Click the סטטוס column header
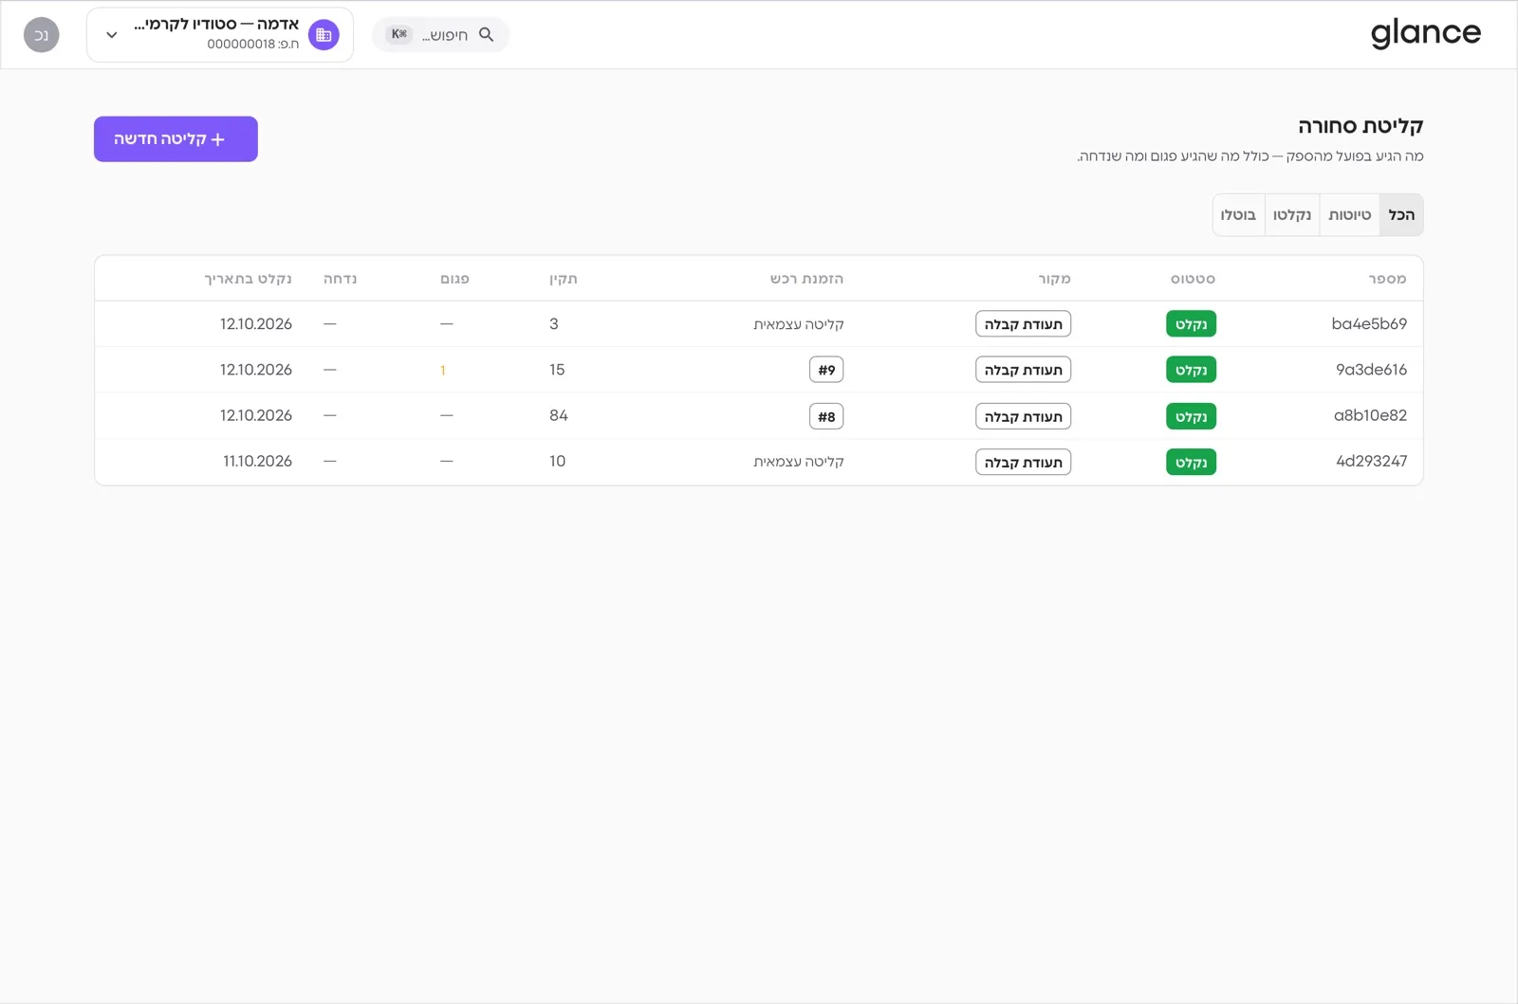This screenshot has height=1004, width=1518. coord(1193,279)
